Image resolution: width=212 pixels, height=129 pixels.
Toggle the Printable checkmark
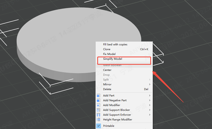pyautogui.click(x=99, y=126)
